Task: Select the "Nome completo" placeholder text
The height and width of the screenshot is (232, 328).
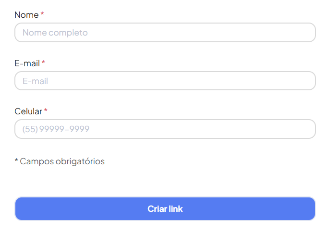Action: (55, 33)
